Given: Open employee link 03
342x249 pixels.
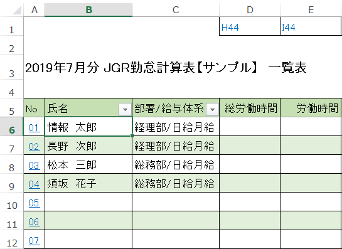Looking at the screenshot, I should [x=35, y=166].
